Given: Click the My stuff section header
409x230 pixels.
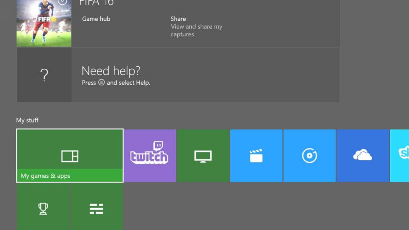Looking at the screenshot, I should (27, 120).
